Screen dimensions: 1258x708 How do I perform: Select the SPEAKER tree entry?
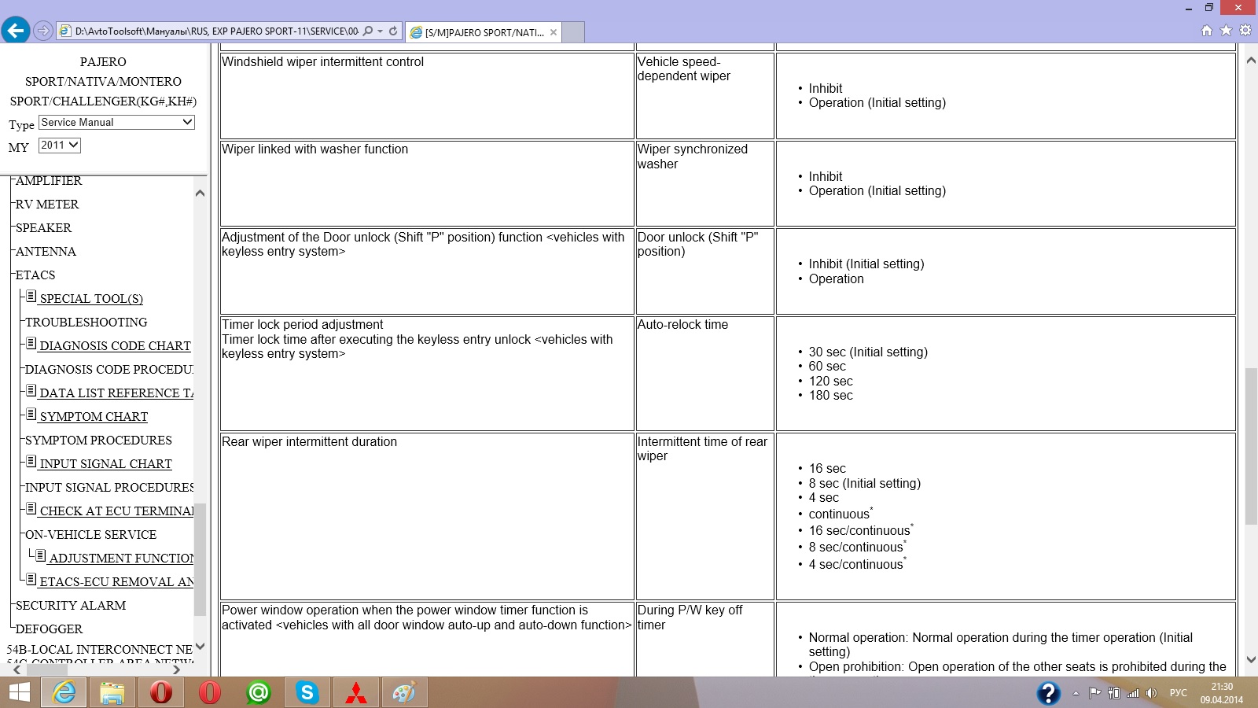43,227
